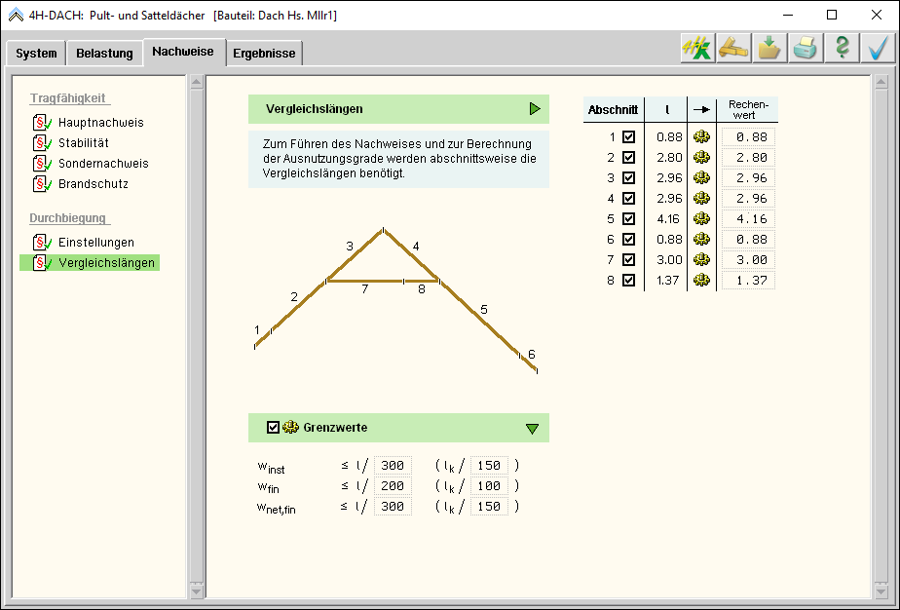Open help via the green question mark
Viewport: 900px width, 610px height.
coord(842,49)
